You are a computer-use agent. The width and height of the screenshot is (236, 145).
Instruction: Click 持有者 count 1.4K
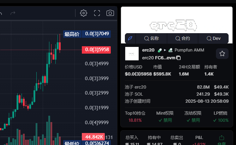[209, 74]
